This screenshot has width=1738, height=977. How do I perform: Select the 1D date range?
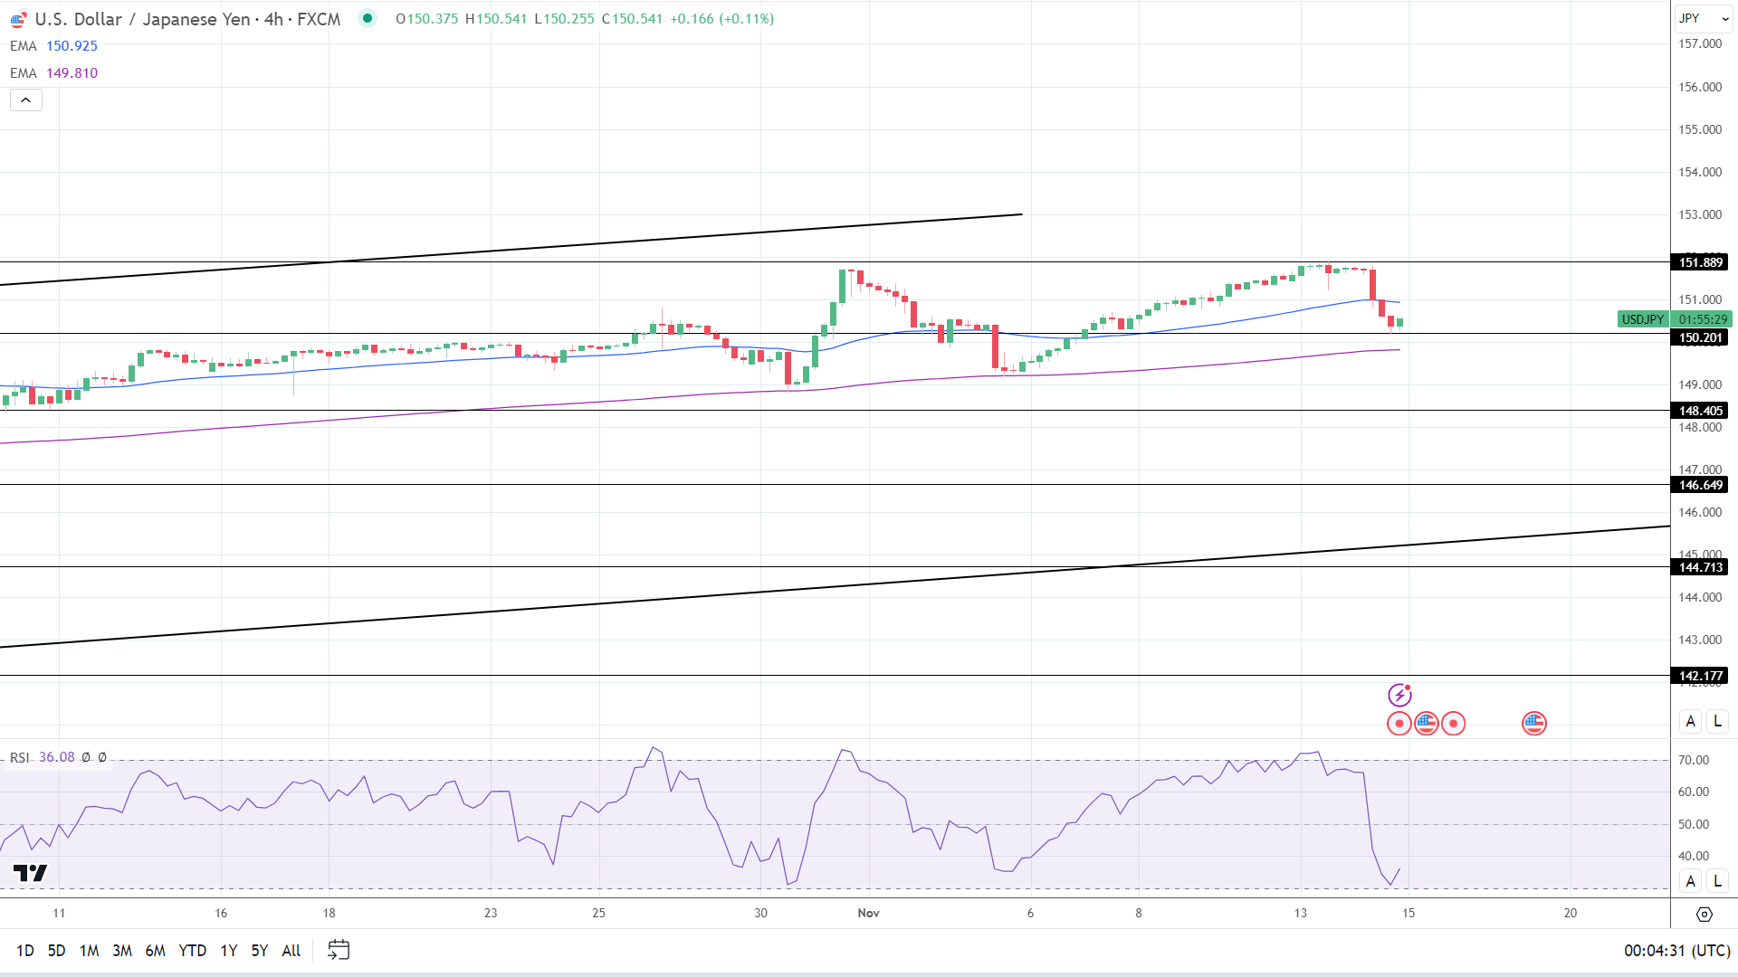pos(25,951)
